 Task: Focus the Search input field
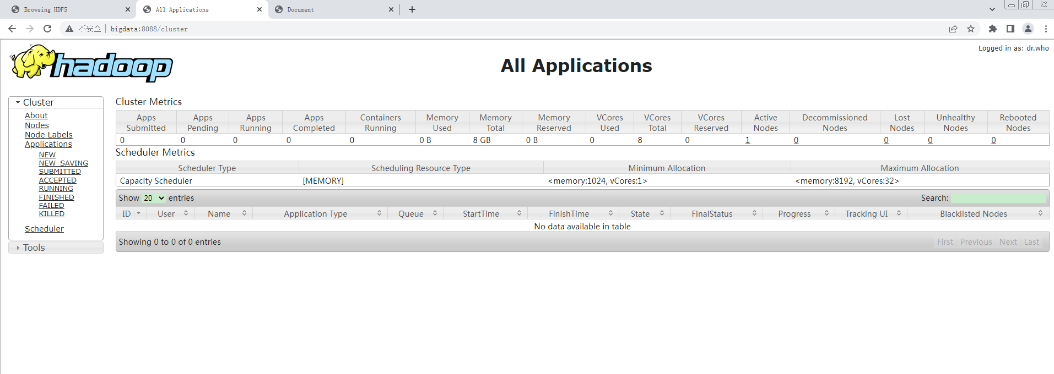coord(998,198)
